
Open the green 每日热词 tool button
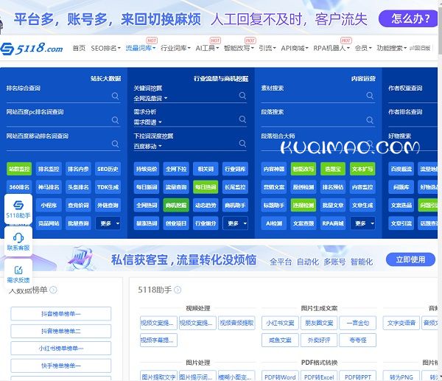206,187
